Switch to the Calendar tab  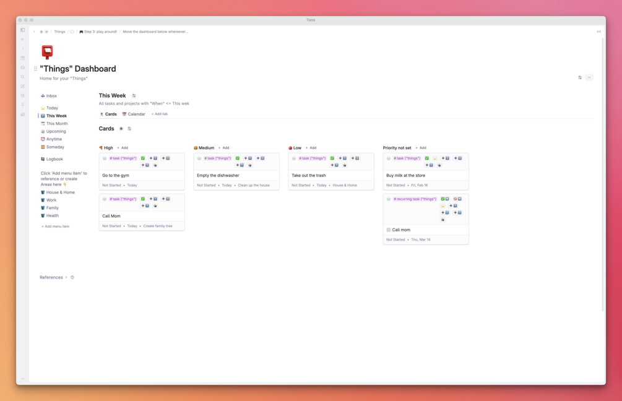click(x=134, y=114)
